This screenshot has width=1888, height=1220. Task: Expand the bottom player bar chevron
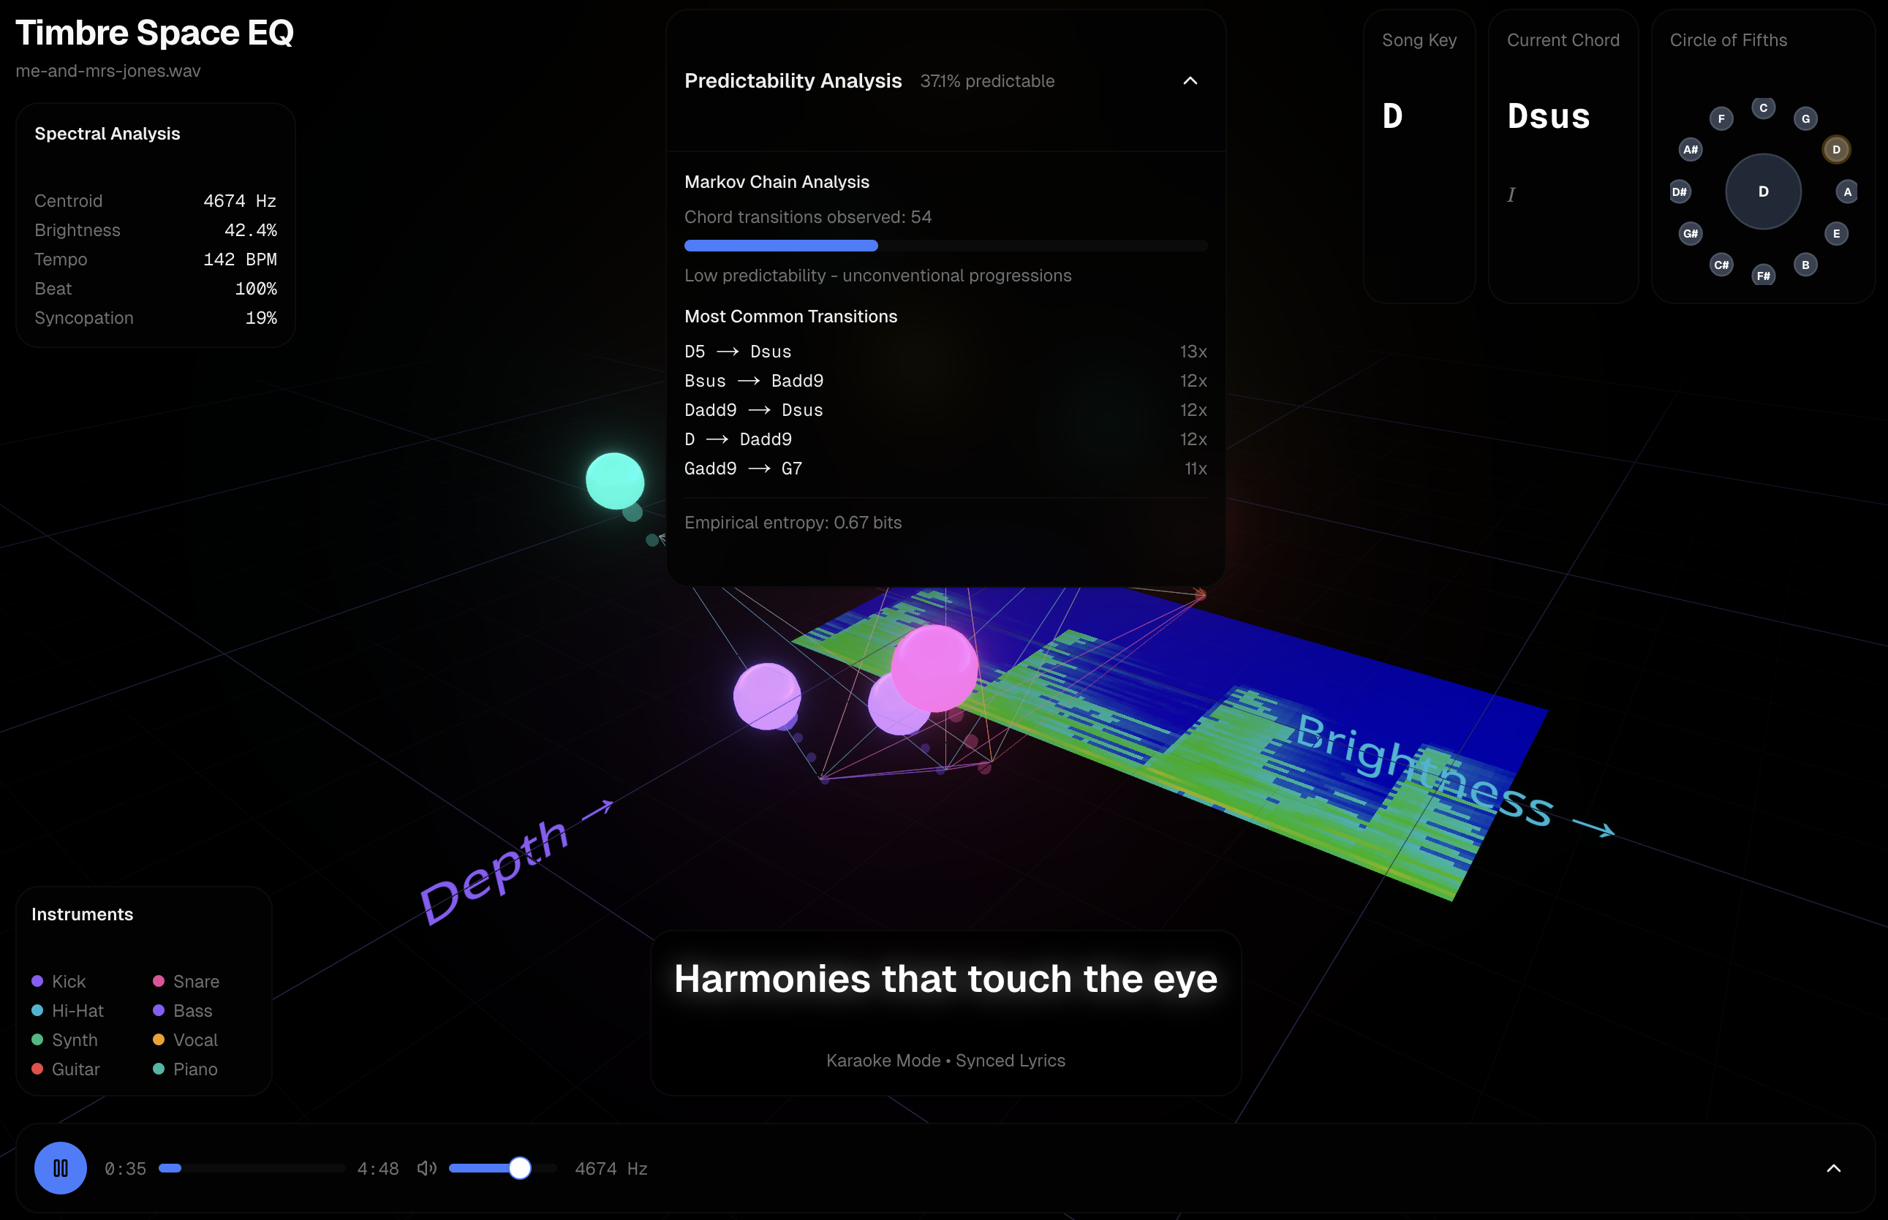[x=1832, y=1167]
